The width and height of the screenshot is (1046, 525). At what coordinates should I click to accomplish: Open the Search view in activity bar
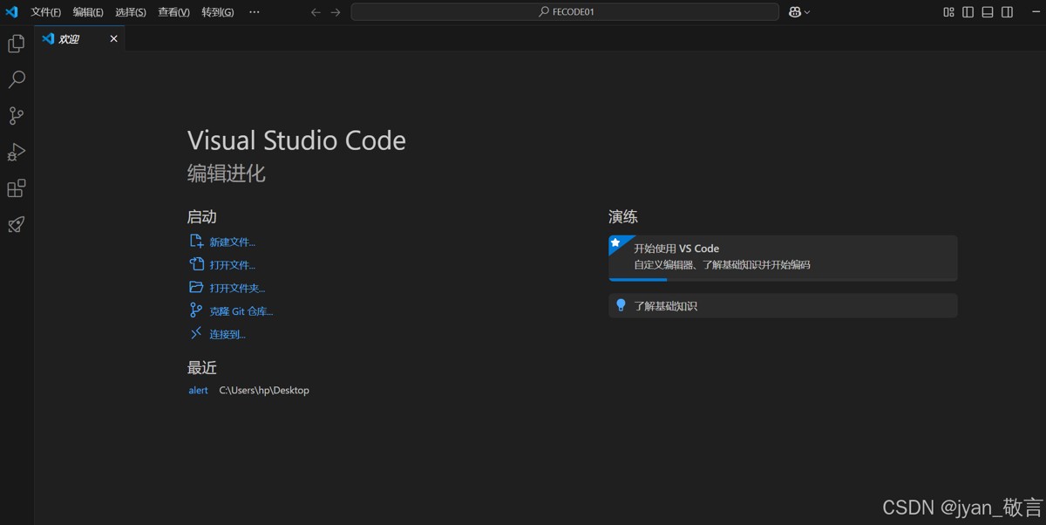[x=17, y=79]
